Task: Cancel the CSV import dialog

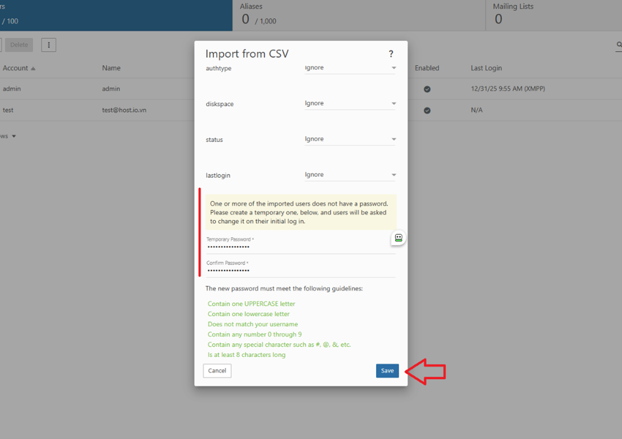Action: (x=217, y=371)
